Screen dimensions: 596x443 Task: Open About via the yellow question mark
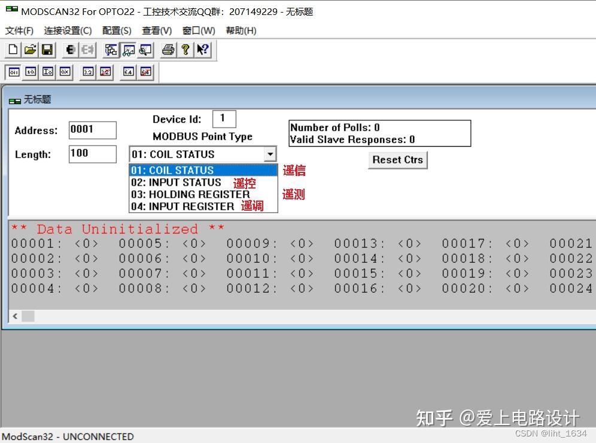click(185, 50)
